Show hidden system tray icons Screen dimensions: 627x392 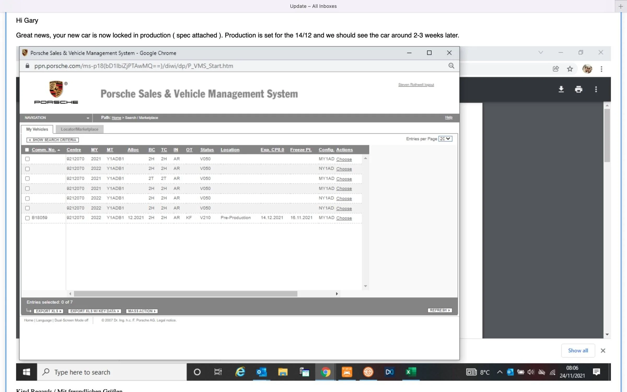500,372
